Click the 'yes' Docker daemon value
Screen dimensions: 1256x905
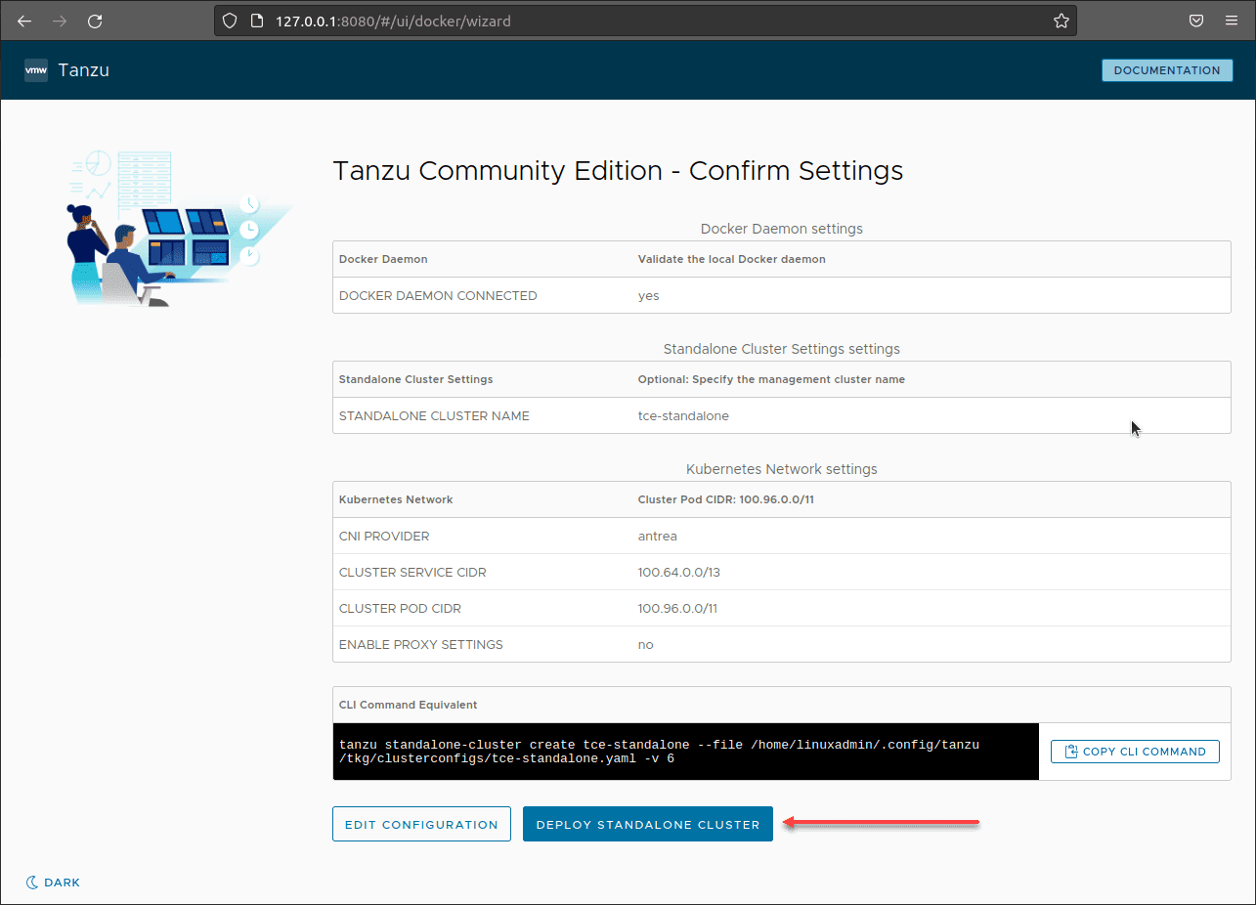(648, 295)
